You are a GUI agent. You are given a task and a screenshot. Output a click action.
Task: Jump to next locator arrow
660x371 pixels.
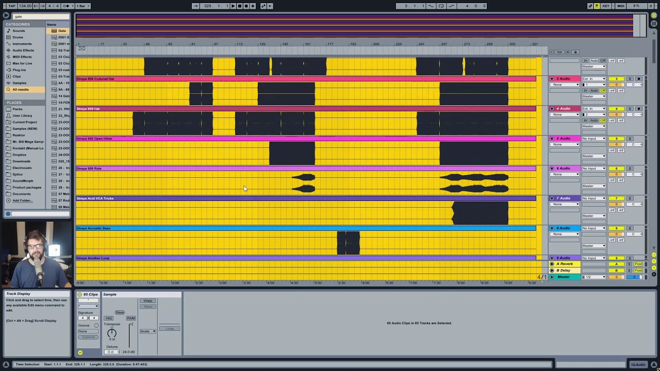point(568,52)
